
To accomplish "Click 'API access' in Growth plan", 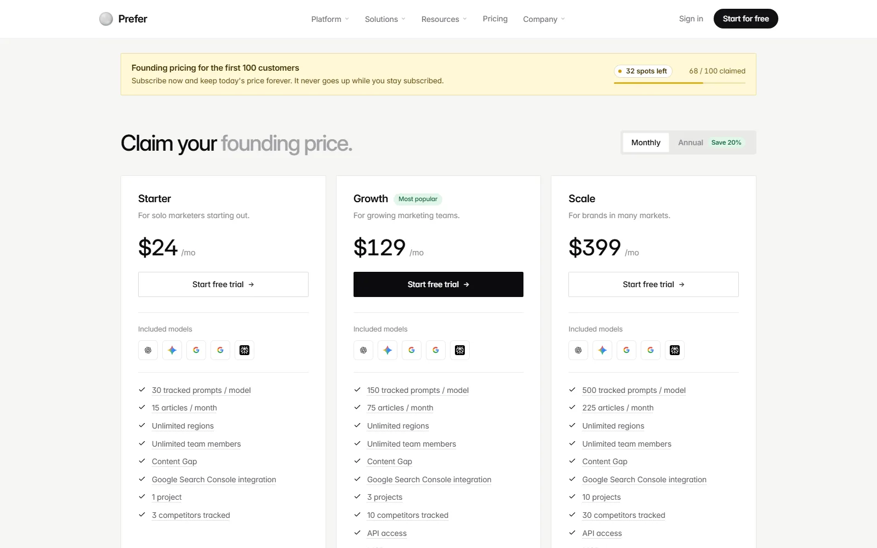I will (x=387, y=533).
